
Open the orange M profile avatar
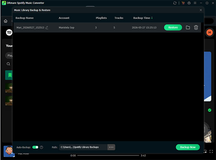click(x=210, y=32)
